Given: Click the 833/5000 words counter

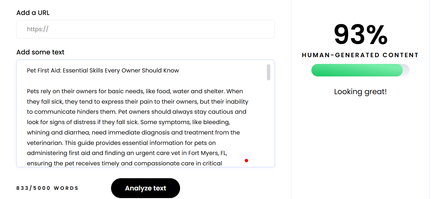Looking at the screenshot, I should 48,188.
